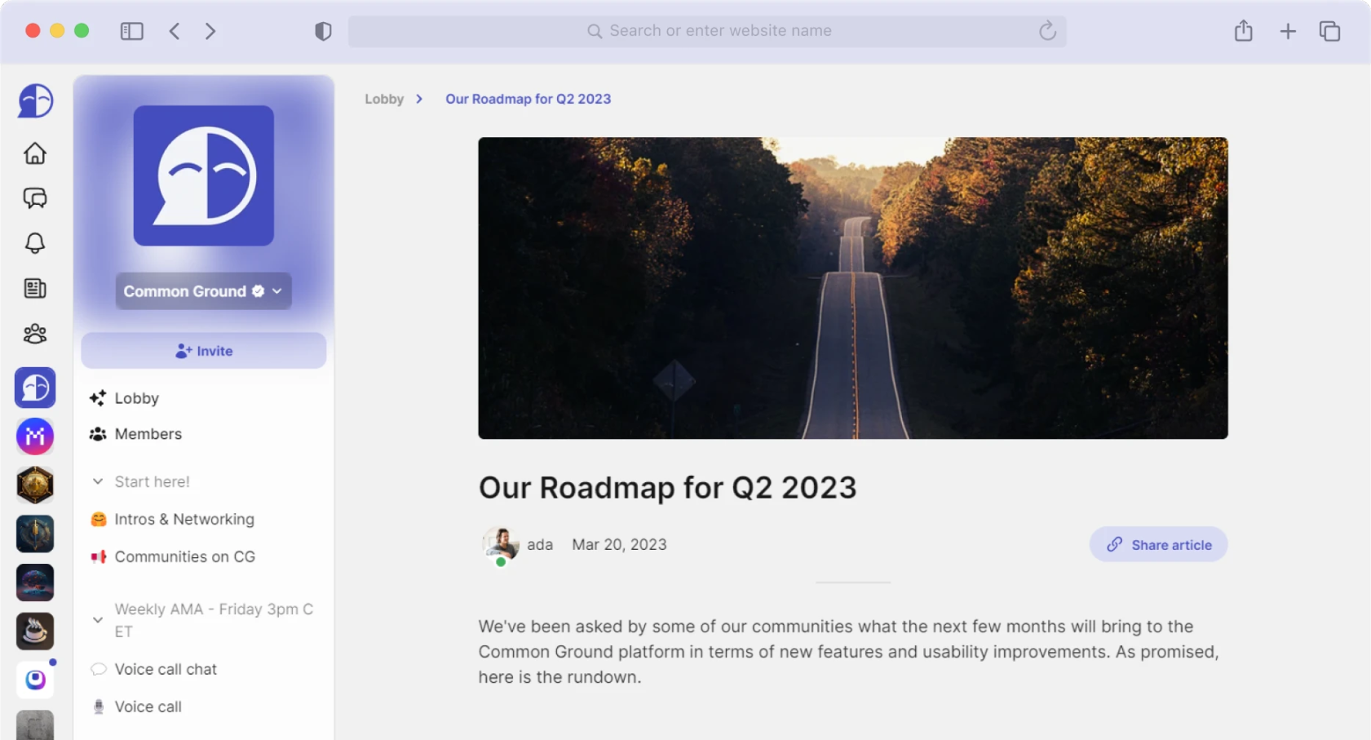Image resolution: width=1371 pixels, height=740 pixels.
Task: Collapse the Start here! section
Action: tap(98, 481)
